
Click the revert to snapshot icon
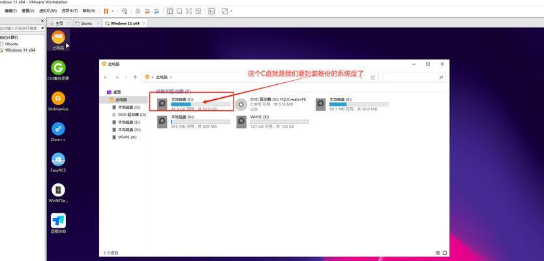coord(147,11)
